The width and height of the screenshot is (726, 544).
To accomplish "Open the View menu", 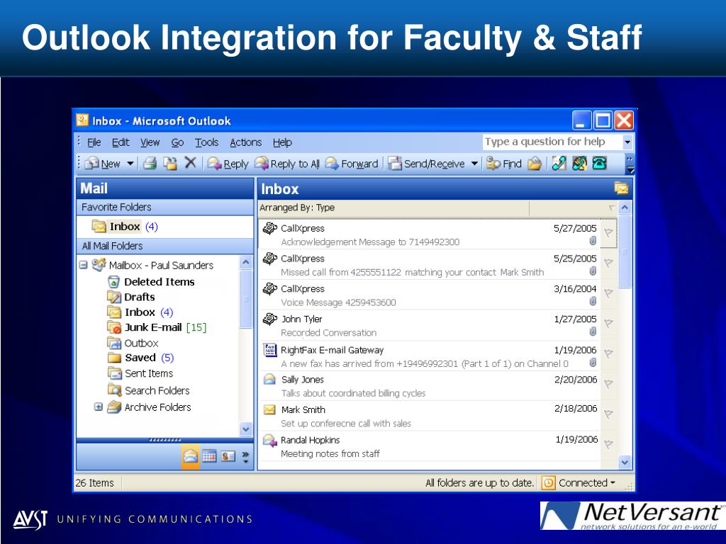I will [x=150, y=142].
